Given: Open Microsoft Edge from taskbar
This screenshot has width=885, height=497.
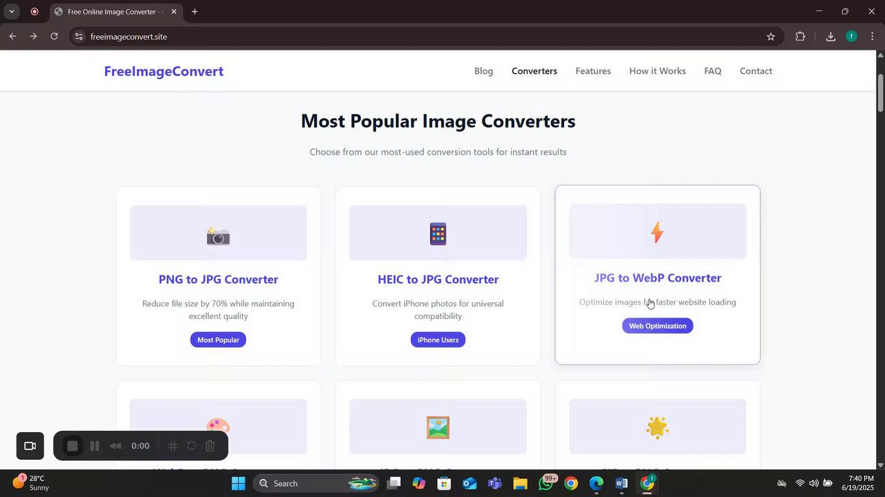Looking at the screenshot, I should pos(596,483).
